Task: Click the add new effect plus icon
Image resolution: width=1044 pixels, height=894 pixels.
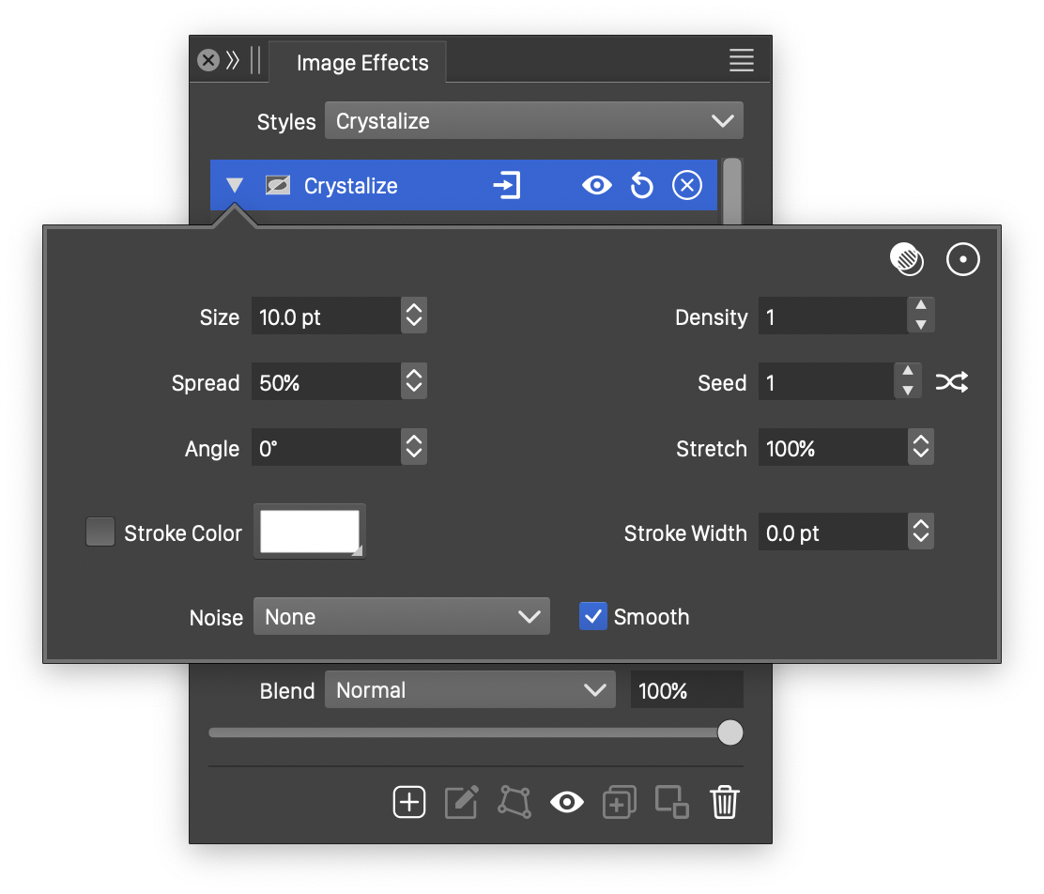Action: pos(409,802)
